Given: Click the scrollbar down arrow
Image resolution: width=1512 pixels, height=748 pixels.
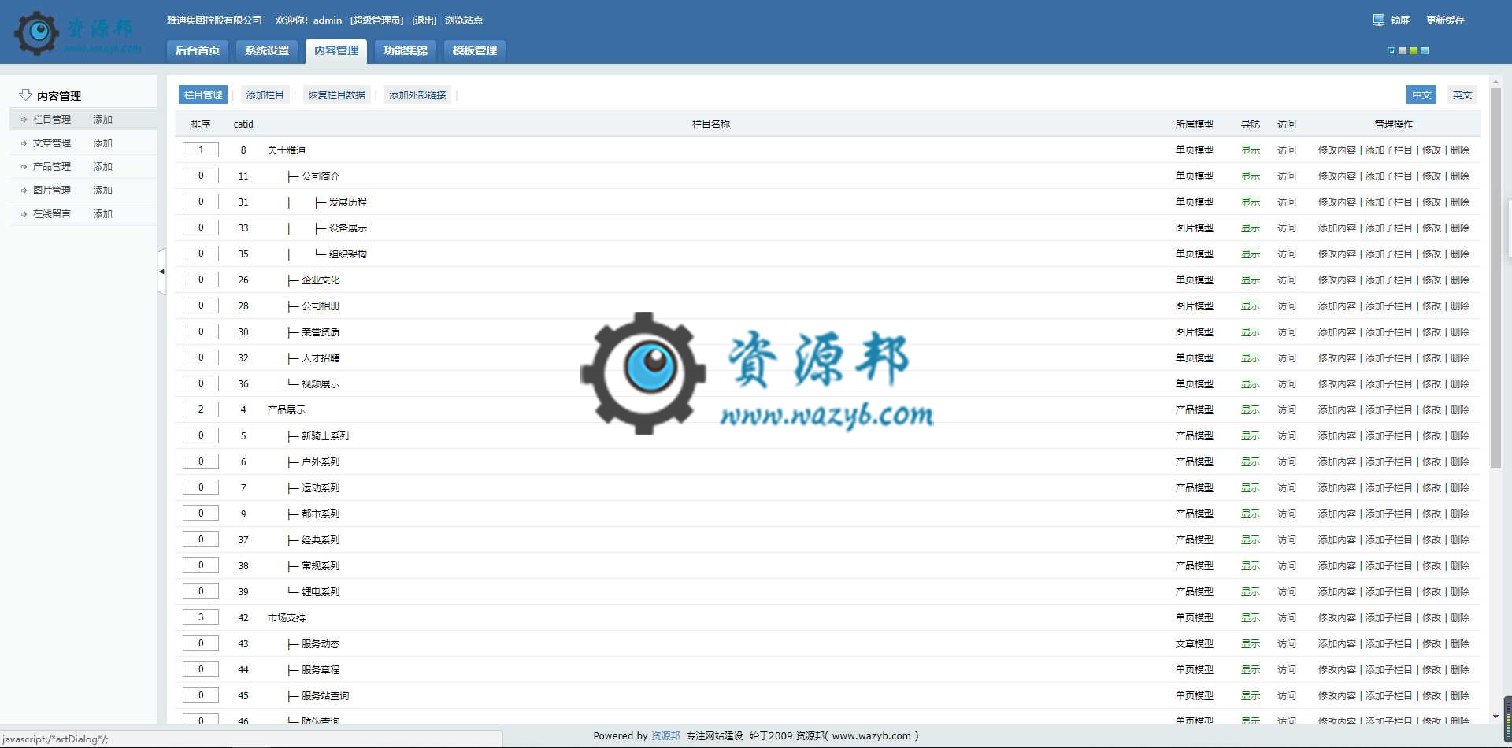Looking at the screenshot, I should (1495, 717).
